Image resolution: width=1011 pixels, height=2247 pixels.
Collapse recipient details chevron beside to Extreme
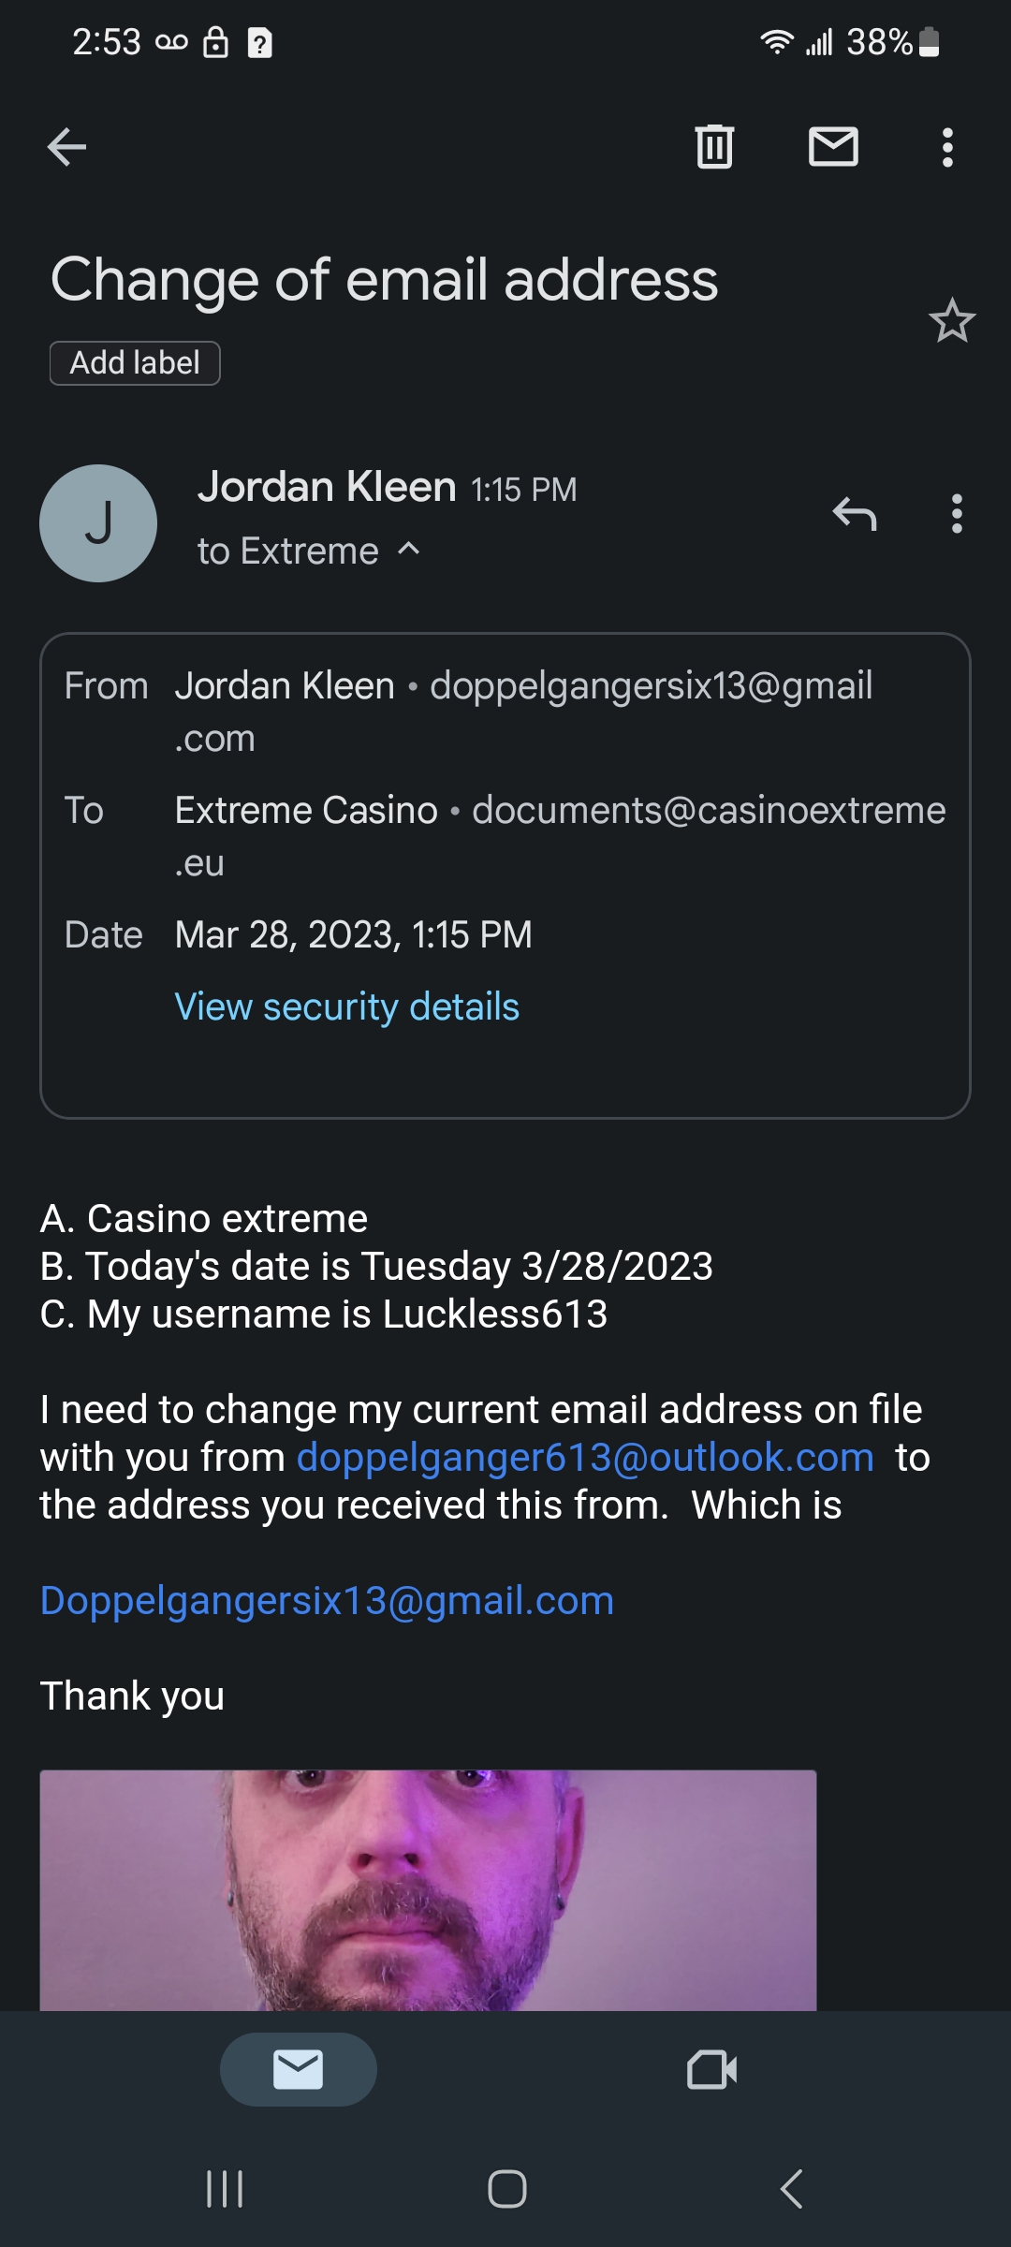pyautogui.click(x=409, y=550)
